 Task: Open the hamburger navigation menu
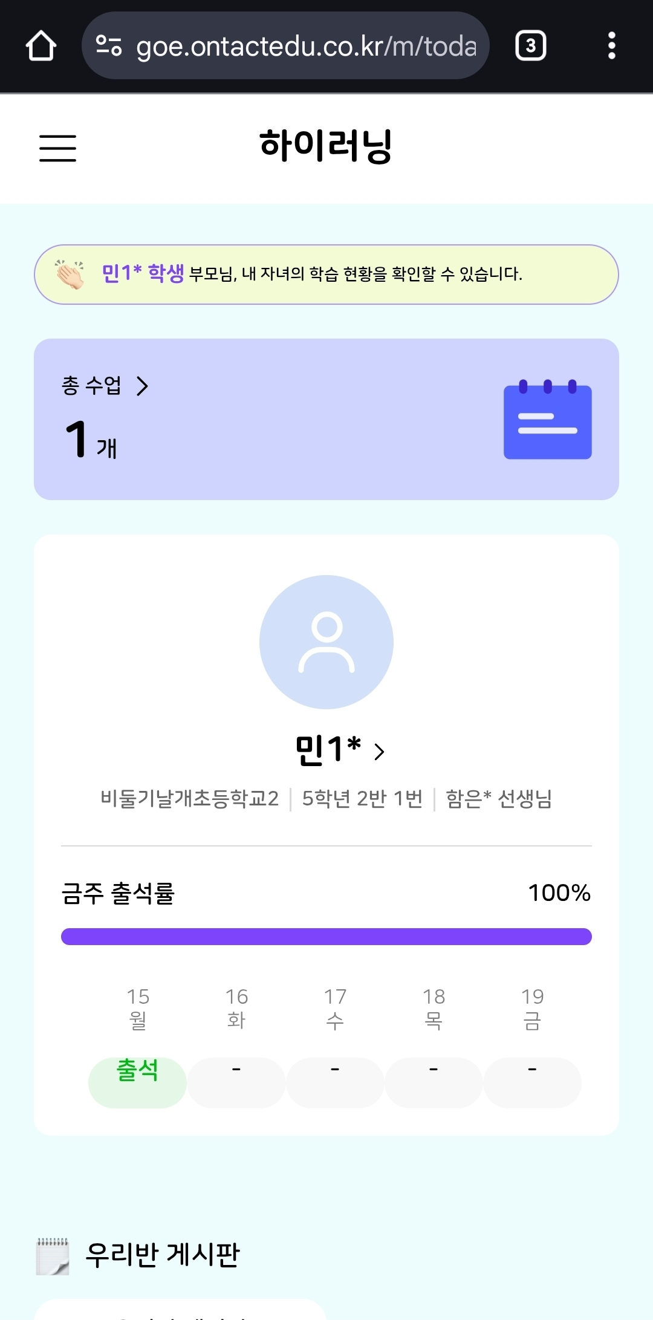[x=57, y=148]
